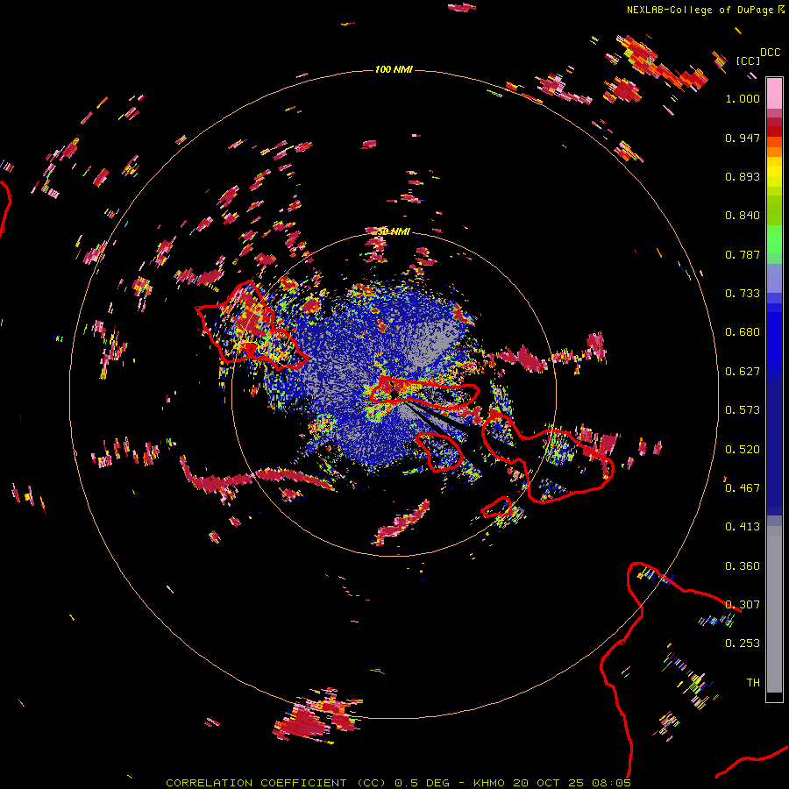Screen dimensions: 789x789
Task: Click the Correlation Coefficient KHMO caption
Action: (398, 783)
